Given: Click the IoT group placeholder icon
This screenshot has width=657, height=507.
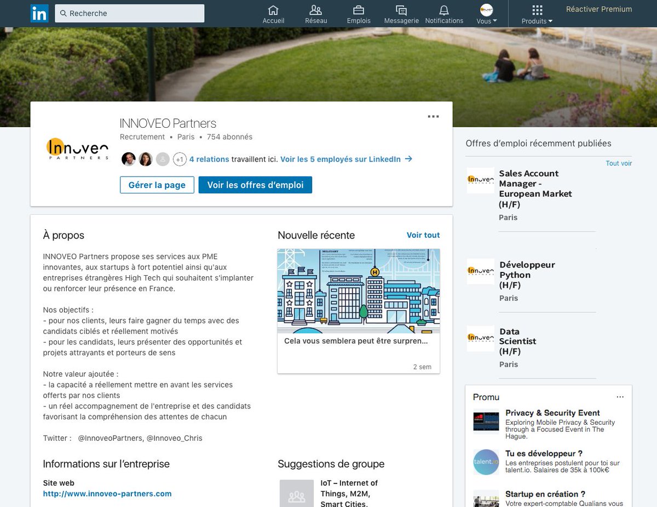Looking at the screenshot, I should (297, 493).
